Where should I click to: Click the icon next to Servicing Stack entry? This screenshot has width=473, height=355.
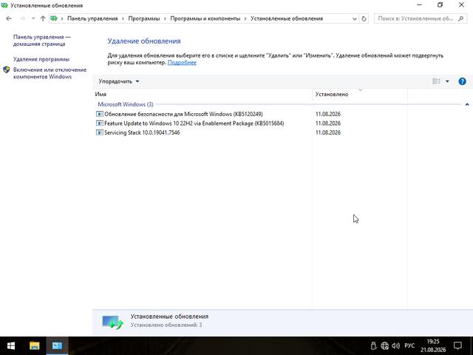pyautogui.click(x=99, y=132)
